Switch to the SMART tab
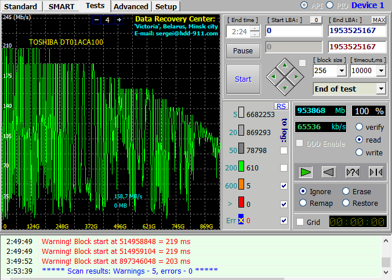This screenshot has width=392, height=280. pos(61,6)
